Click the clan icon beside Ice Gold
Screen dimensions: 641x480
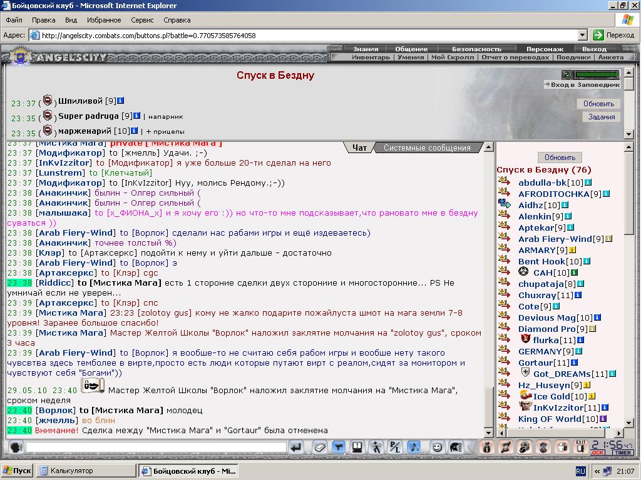click(x=525, y=395)
